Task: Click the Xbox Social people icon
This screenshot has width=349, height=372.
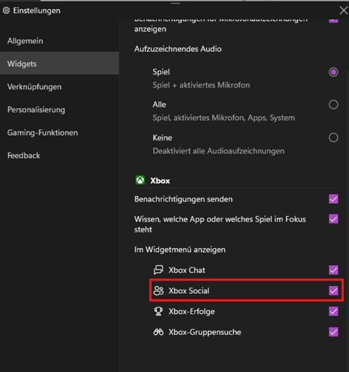Action: click(x=159, y=291)
